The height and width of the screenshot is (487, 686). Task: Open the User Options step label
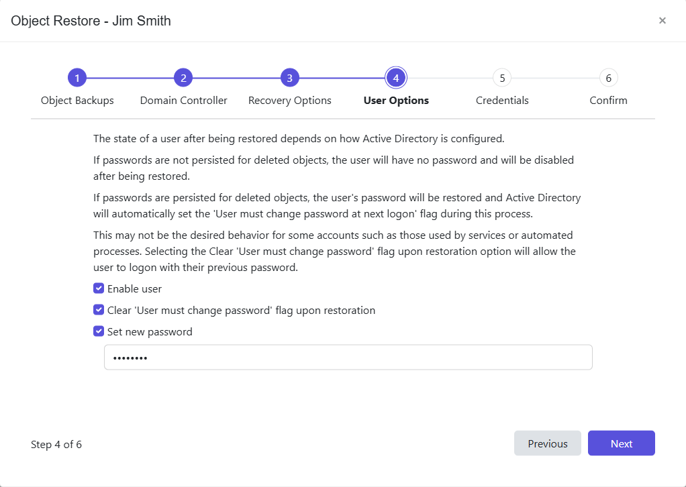coord(396,100)
